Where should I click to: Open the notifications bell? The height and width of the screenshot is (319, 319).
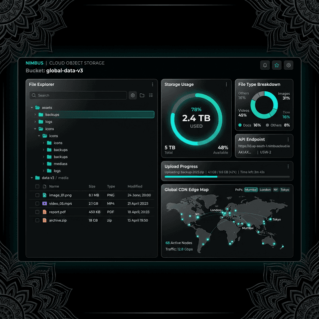click(265, 65)
